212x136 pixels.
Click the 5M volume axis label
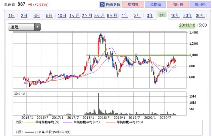[x=191, y=109]
